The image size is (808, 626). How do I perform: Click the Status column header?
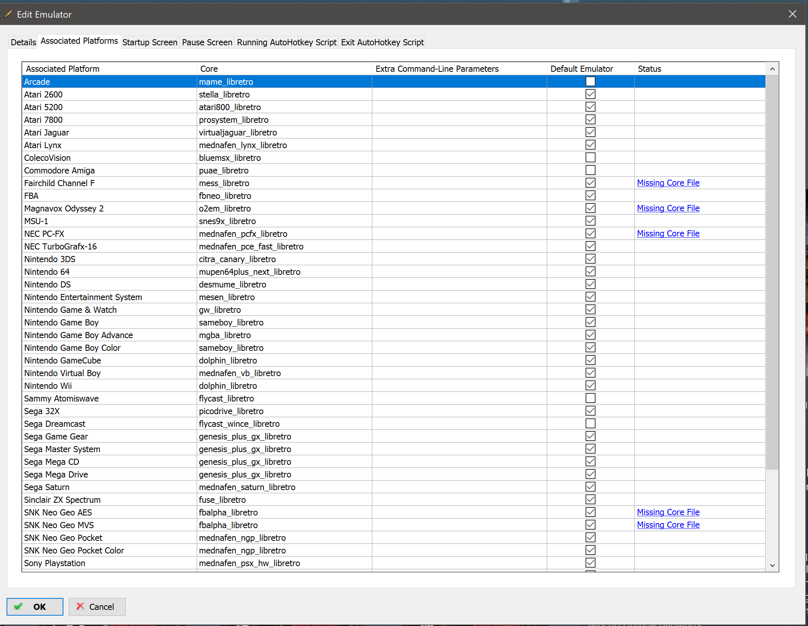click(700, 69)
